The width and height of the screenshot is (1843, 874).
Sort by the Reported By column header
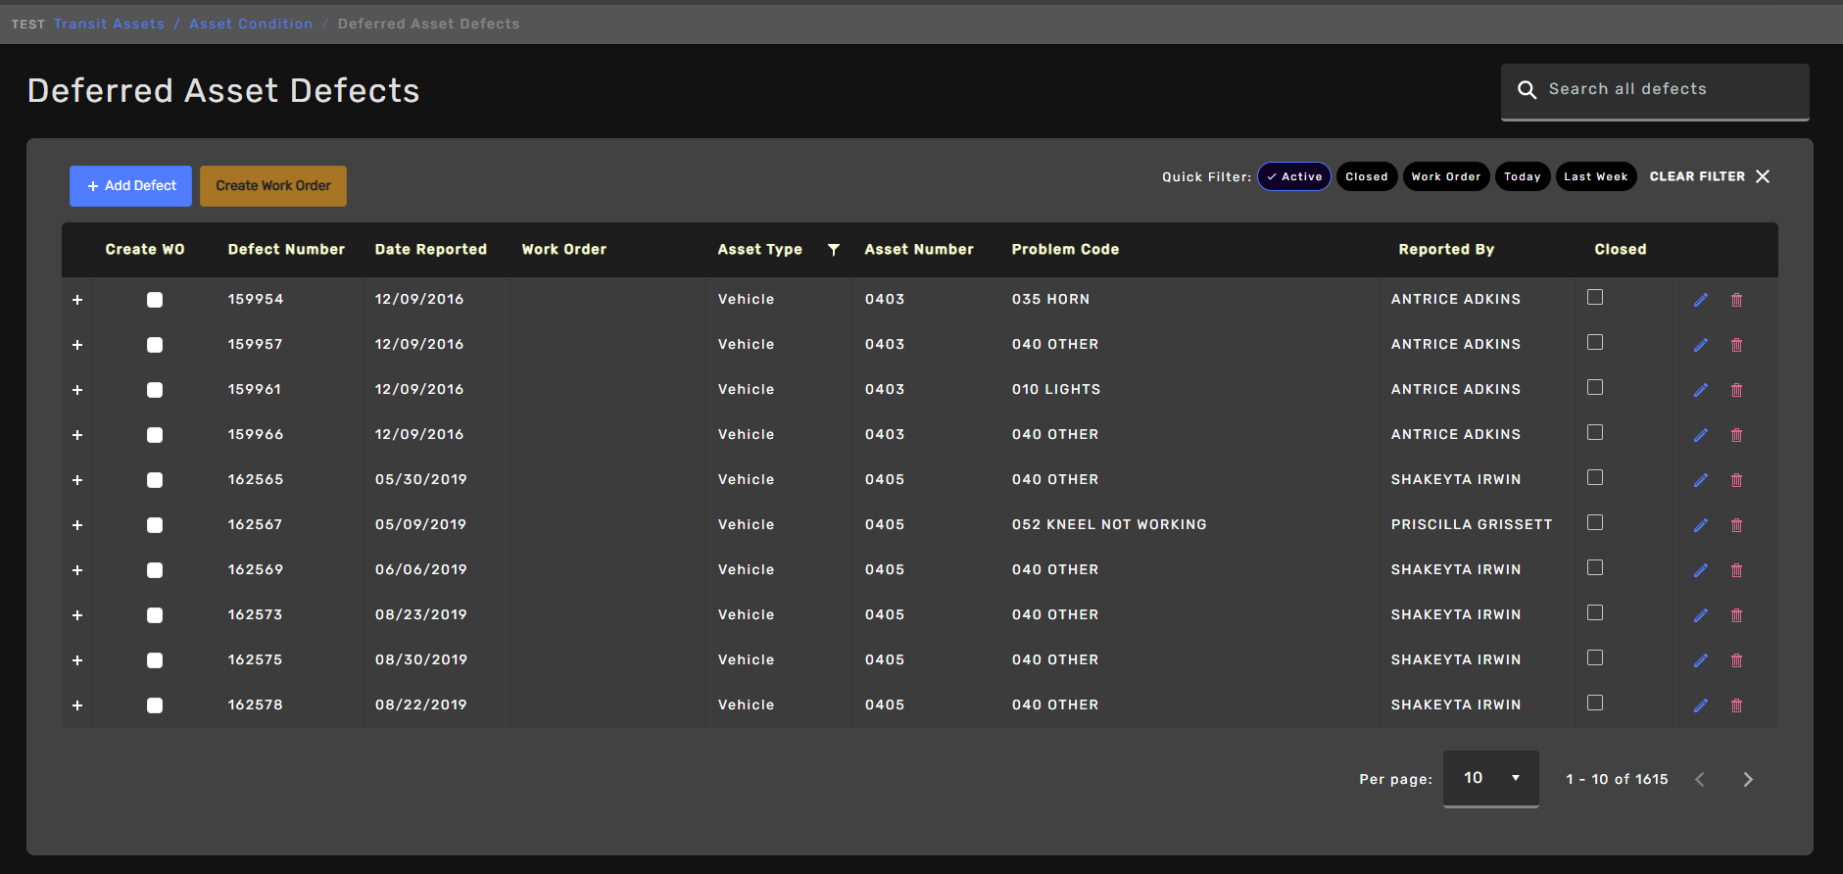click(1446, 250)
